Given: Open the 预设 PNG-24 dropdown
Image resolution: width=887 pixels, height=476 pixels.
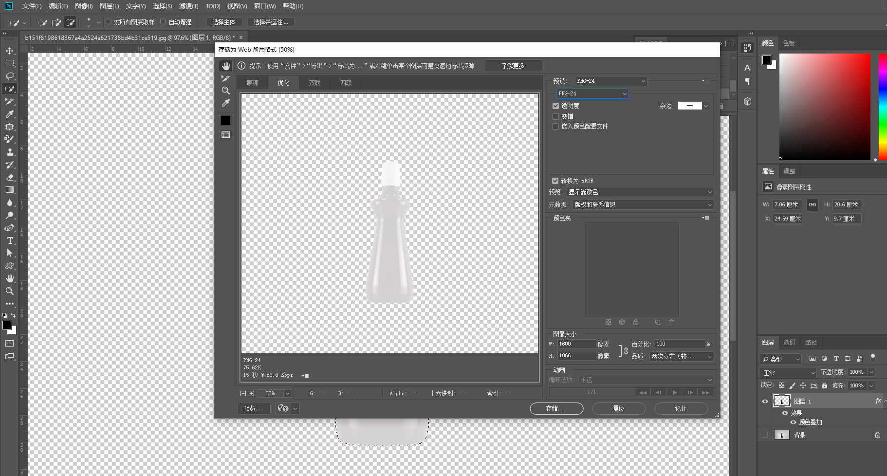Looking at the screenshot, I should point(611,81).
